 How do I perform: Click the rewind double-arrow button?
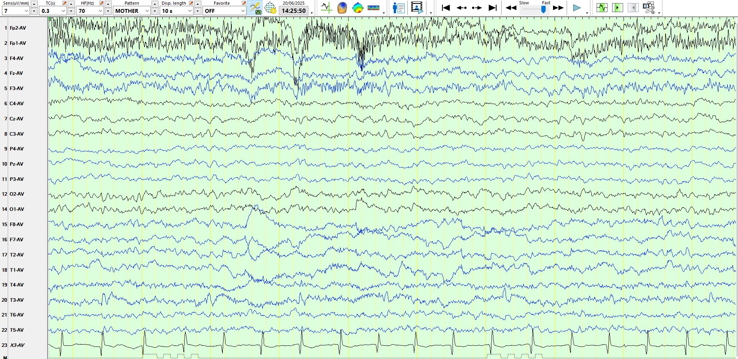pyautogui.click(x=511, y=8)
